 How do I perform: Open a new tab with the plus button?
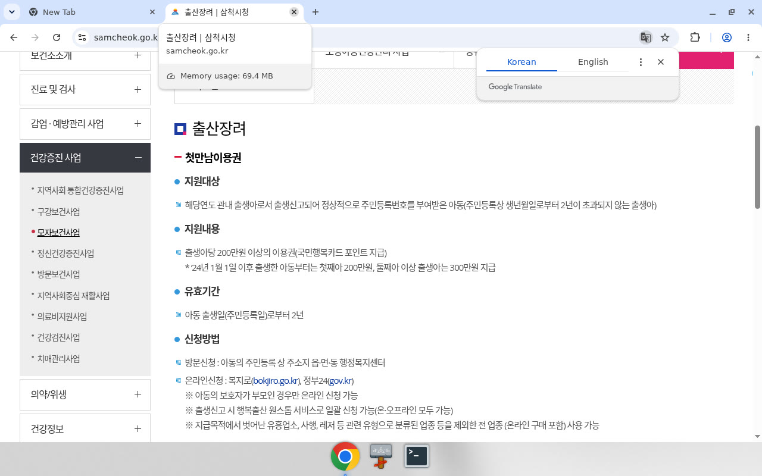click(316, 12)
